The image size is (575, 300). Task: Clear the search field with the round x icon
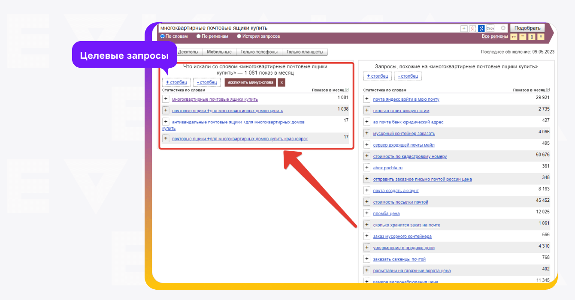click(503, 28)
